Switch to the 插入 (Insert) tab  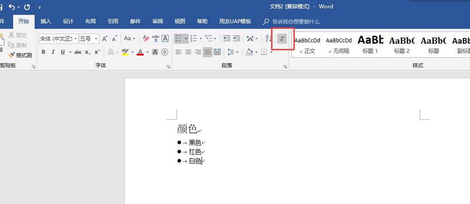(46, 22)
